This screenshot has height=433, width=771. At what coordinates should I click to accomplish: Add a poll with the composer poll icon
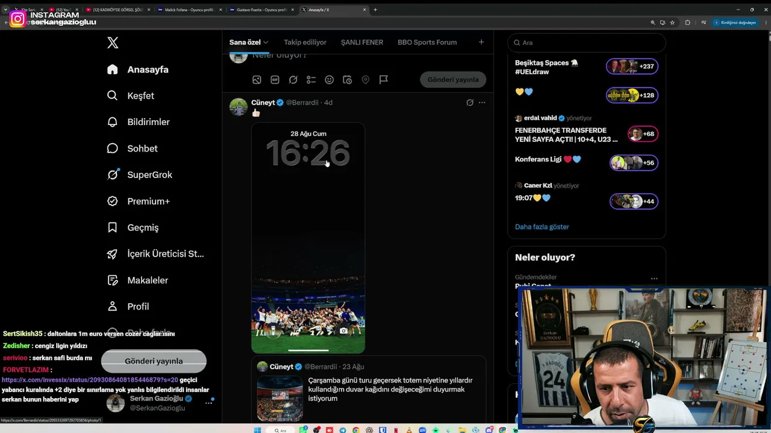click(x=311, y=79)
